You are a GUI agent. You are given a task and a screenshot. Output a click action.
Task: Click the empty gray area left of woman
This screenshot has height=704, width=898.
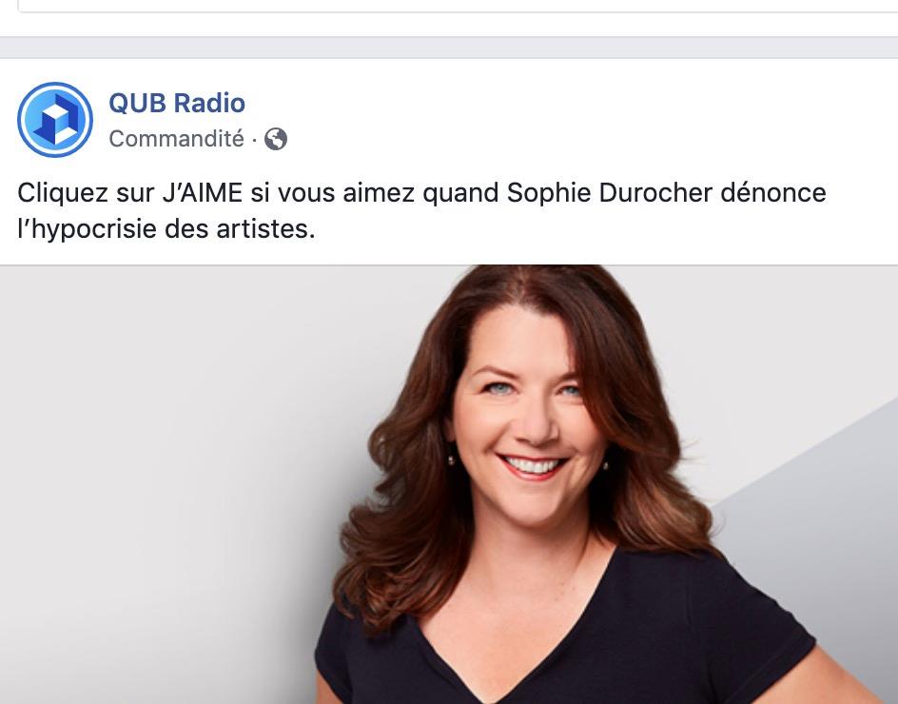172,487
